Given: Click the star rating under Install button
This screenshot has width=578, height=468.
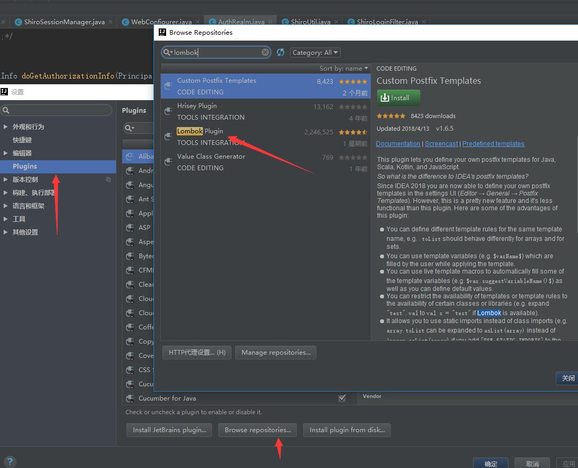Looking at the screenshot, I should click(391, 116).
